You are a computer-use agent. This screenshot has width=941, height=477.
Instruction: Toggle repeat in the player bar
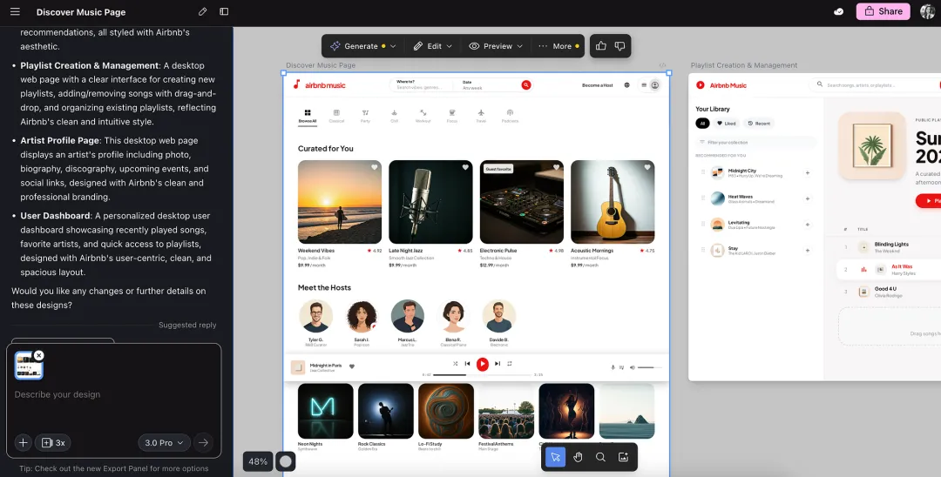pos(510,364)
